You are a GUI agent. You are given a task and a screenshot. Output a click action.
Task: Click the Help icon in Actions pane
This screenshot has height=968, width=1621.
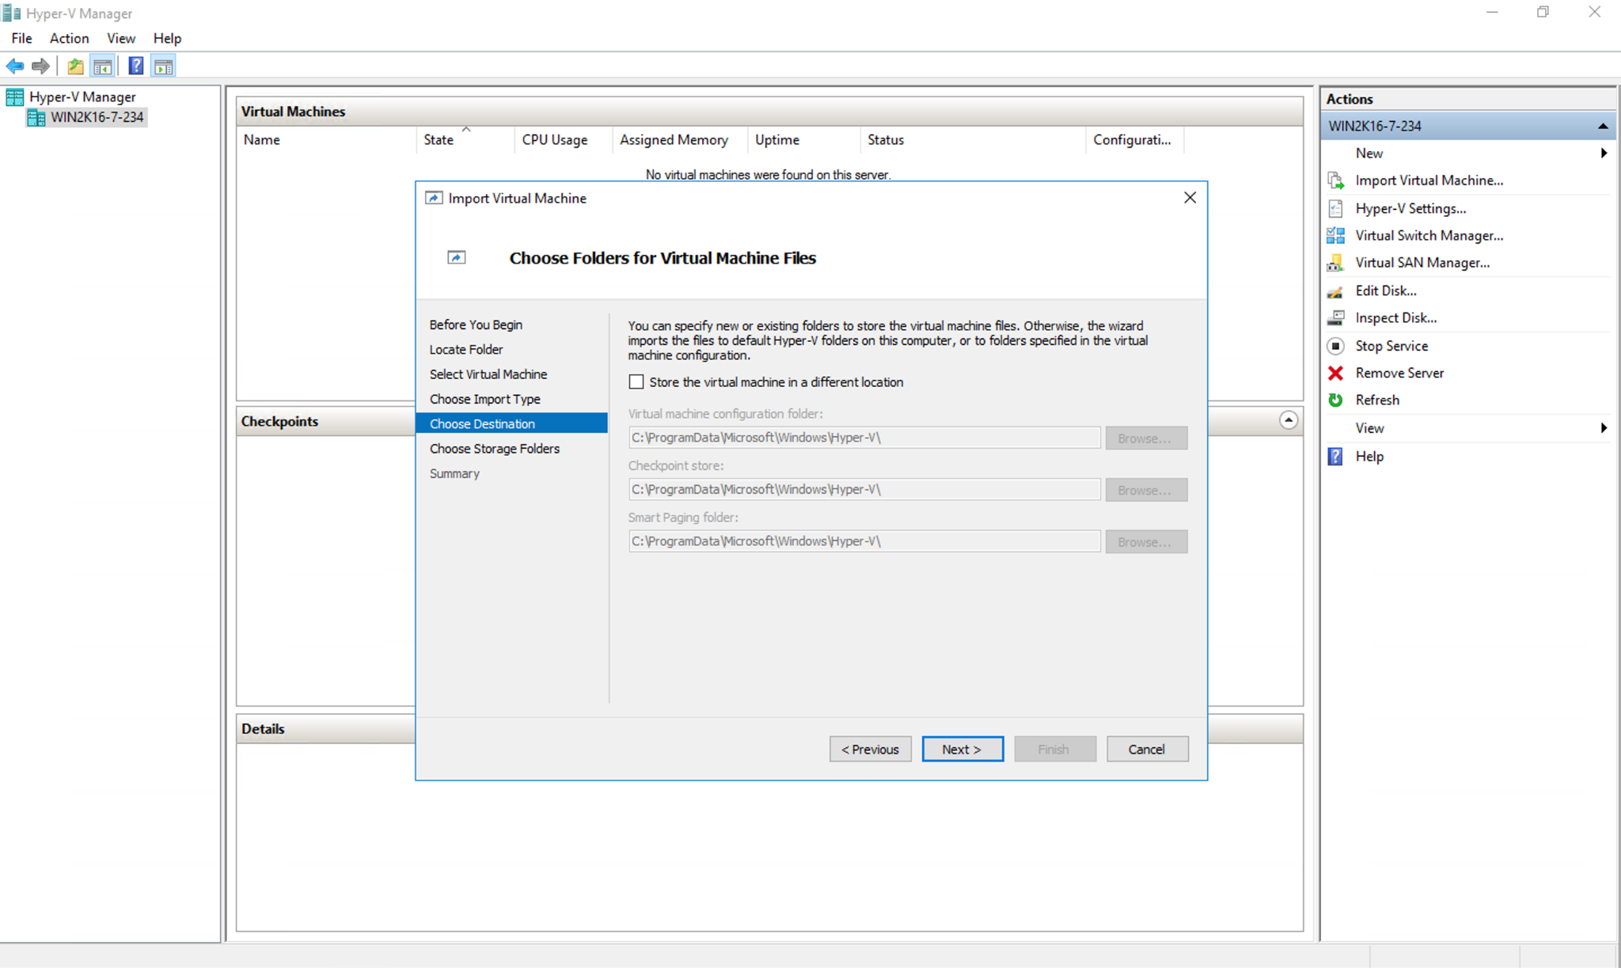(1335, 457)
